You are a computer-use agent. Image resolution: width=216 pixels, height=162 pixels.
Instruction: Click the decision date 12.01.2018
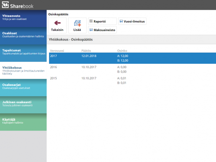(89, 56)
